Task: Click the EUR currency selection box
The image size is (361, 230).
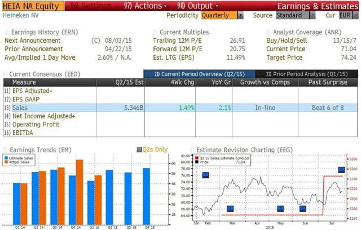Action: [346, 15]
